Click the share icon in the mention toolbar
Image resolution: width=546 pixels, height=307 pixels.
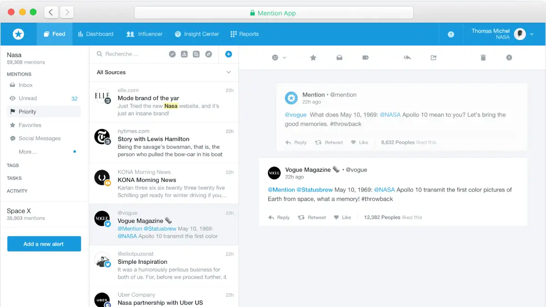pyautogui.click(x=434, y=58)
